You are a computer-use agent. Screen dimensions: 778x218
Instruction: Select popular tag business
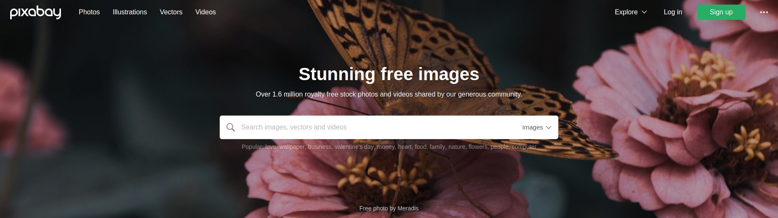(320, 147)
